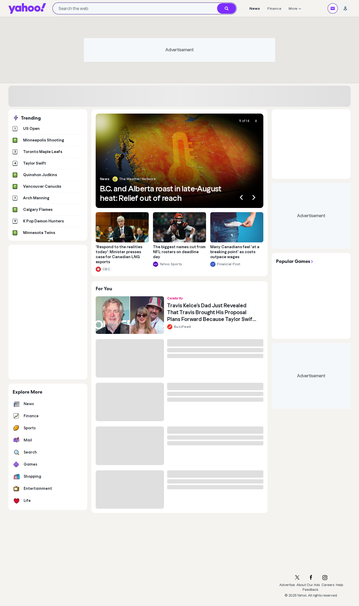The width and height of the screenshot is (359, 606).
Task: Click the News newspaper icon in Explore More
Action: 16,404
